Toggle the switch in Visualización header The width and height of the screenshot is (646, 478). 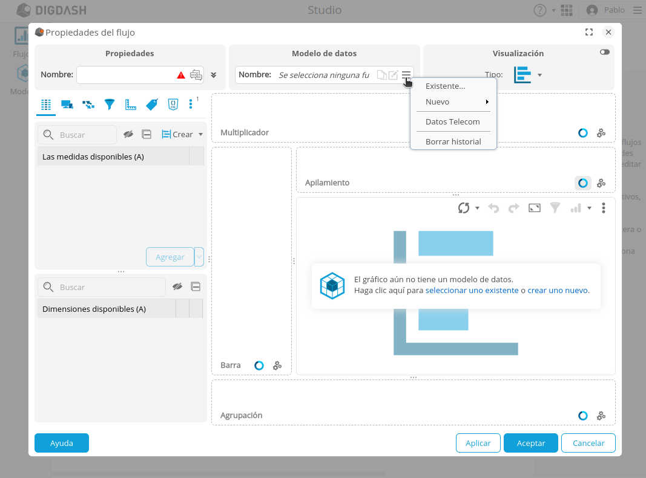(604, 53)
